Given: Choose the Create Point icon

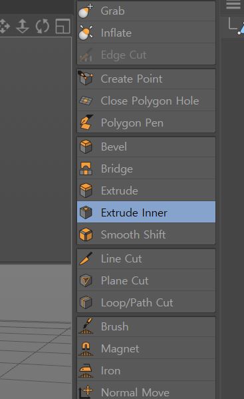Looking at the screenshot, I should point(86,79).
